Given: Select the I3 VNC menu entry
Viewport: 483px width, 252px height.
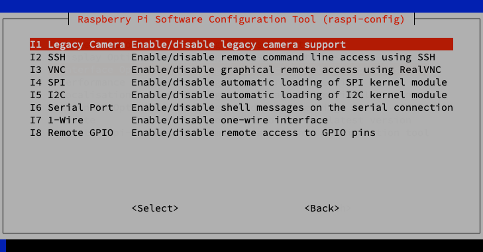Looking at the screenshot, I should [241, 70].
